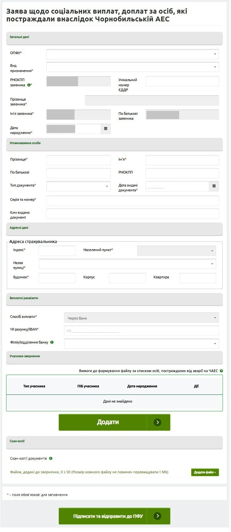Click help icon next to ЧАЕС requirements
231x532 pixels.
pyautogui.click(x=221, y=371)
